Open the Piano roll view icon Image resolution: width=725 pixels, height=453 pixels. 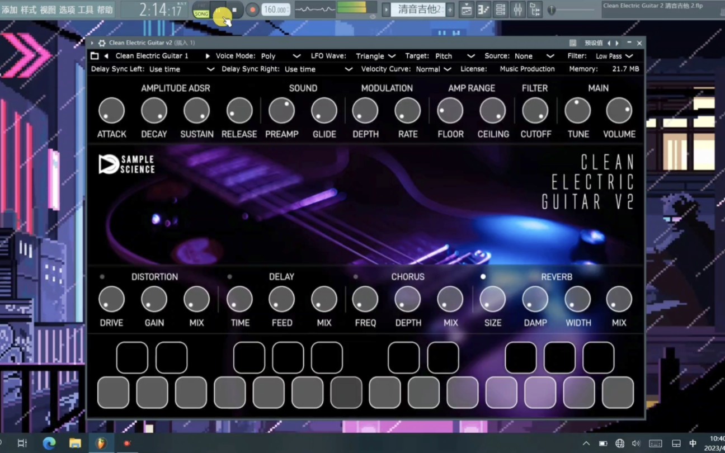(483, 10)
